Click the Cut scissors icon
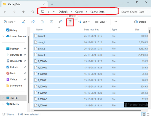Viewport: 151px width, 116px height. [x=24, y=22]
